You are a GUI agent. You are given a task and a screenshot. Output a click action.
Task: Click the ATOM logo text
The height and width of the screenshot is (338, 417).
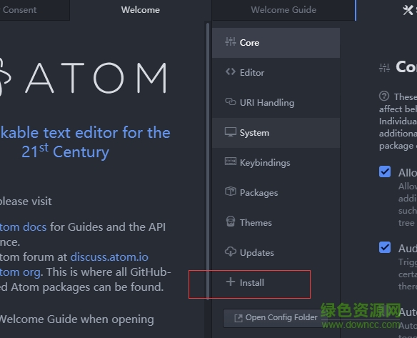click(x=96, y=78)
